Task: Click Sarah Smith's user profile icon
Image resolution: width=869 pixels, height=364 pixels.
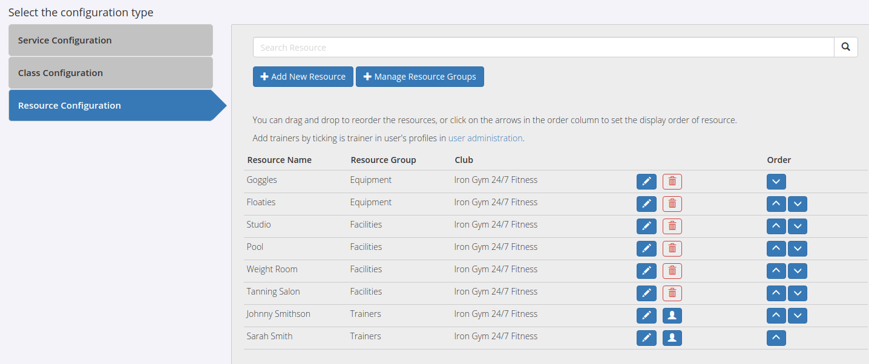Action: pos(672,337)
